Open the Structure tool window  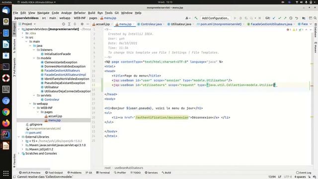tap(14, 46)
